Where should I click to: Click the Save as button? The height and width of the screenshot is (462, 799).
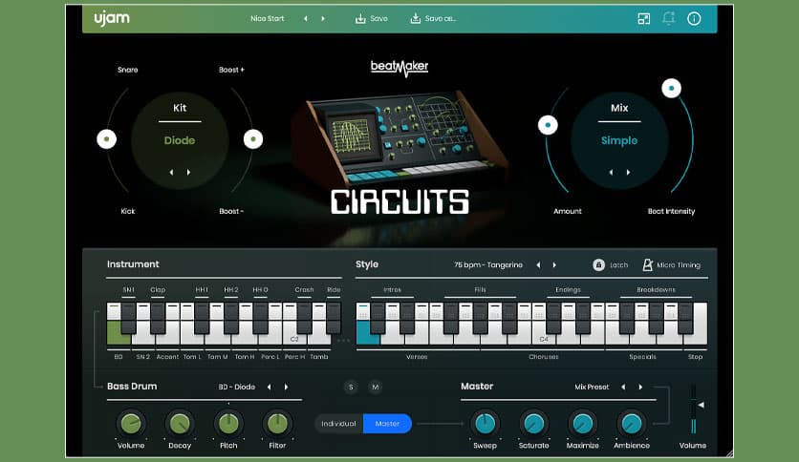point(433,19)
